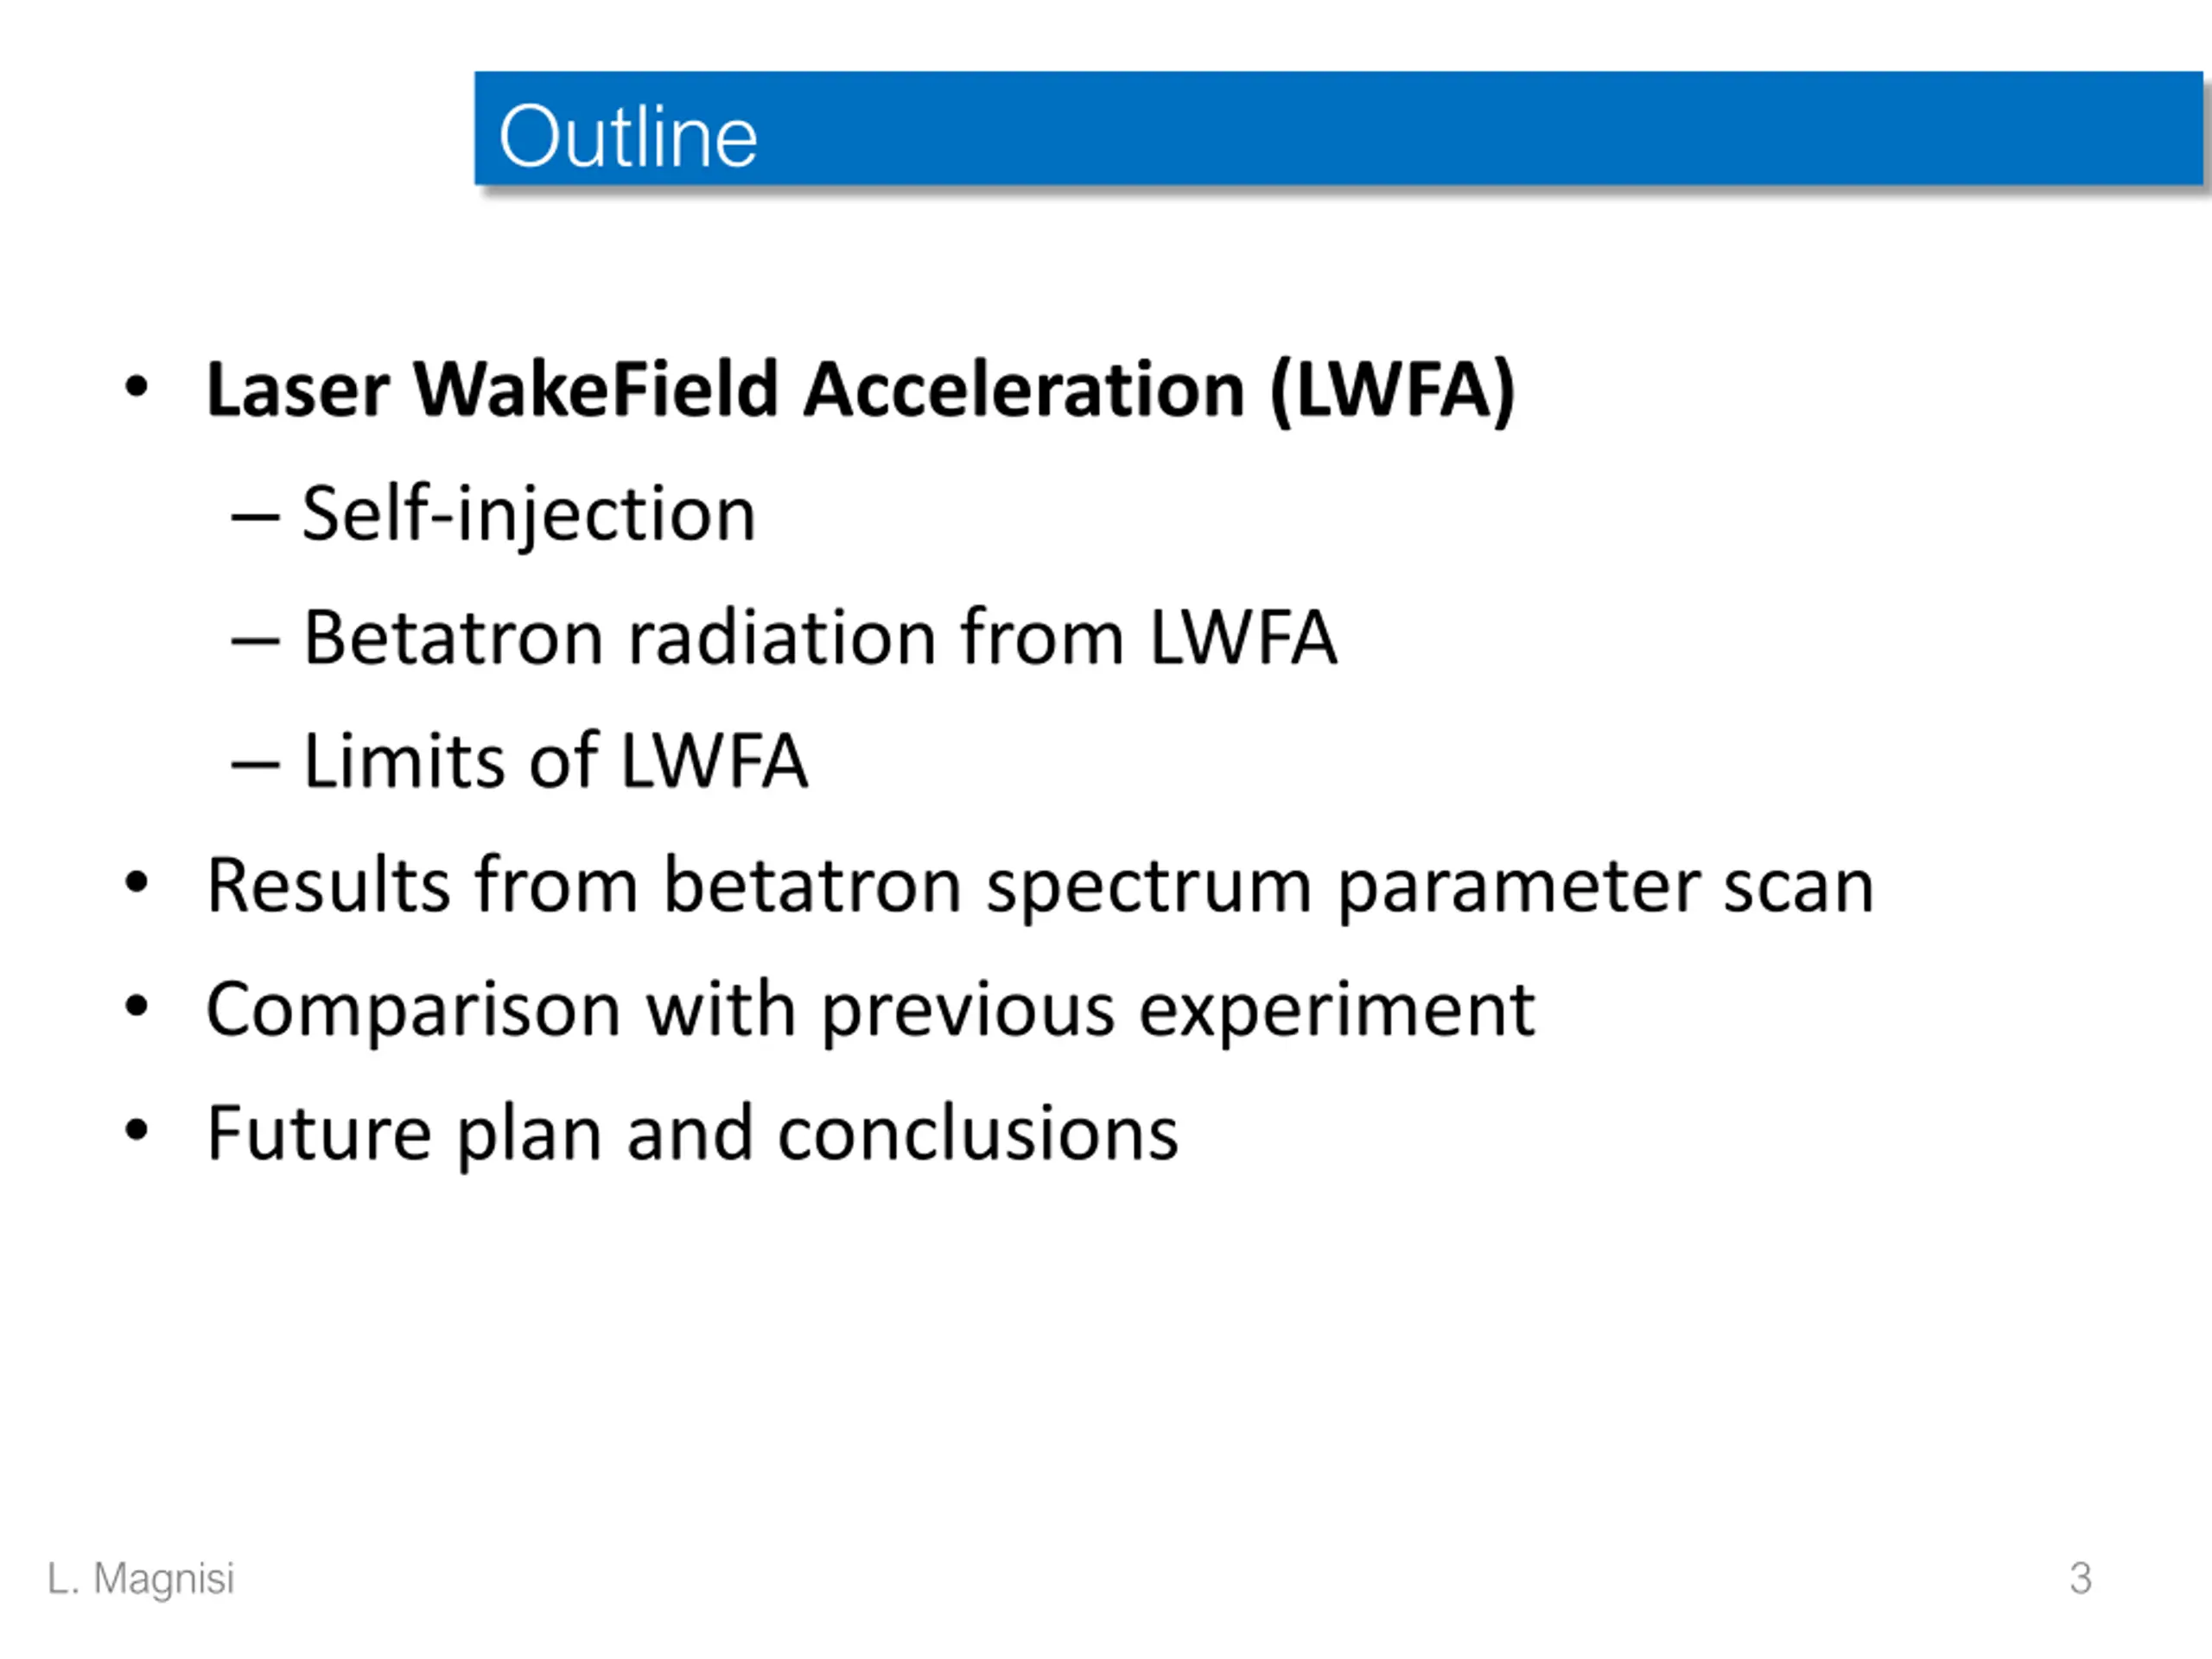The width and height of the screenshot is (2212, 1659).
Task: Click bullet dot before Comparison with previous
Action: 137,1007
